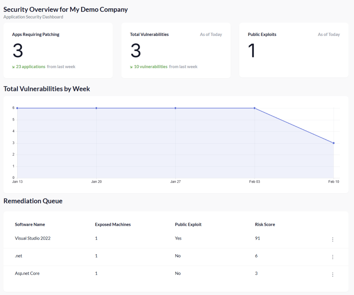
Task: Click the Visual Studio 2022 software name
Action: point(33,238)
